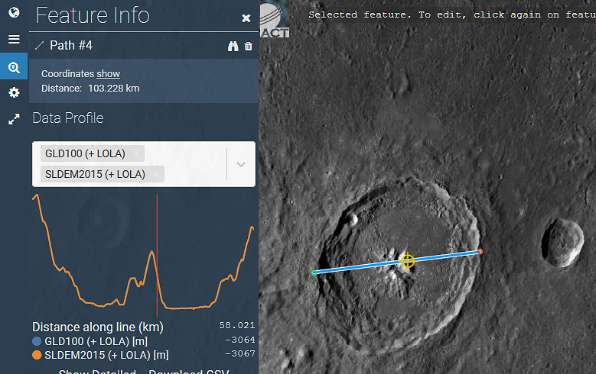Image resolution: width=596 pixels, height=374 pixels.
Task: Click the SLDEM2015 (+ LOLA) chip label
Action: click(x=95, y=174)
